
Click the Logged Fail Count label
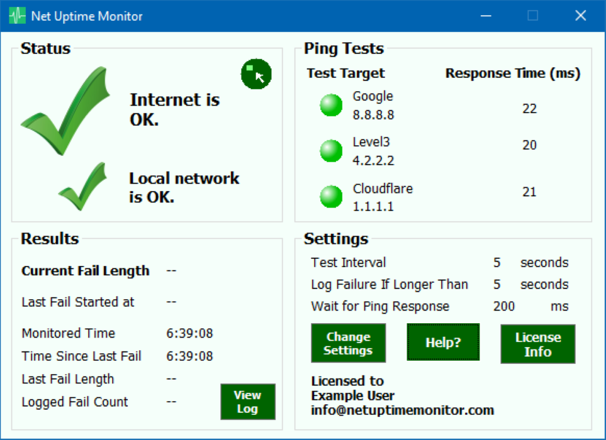[x=75, y=402]
